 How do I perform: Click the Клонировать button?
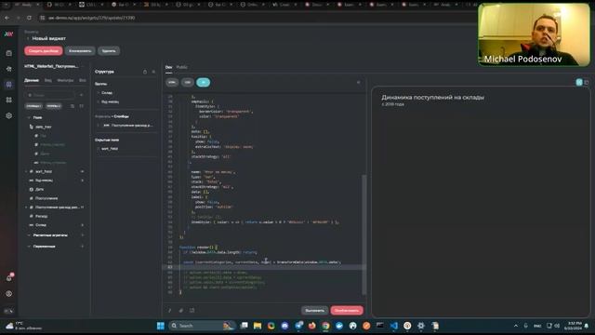click(x=80, y=51)
